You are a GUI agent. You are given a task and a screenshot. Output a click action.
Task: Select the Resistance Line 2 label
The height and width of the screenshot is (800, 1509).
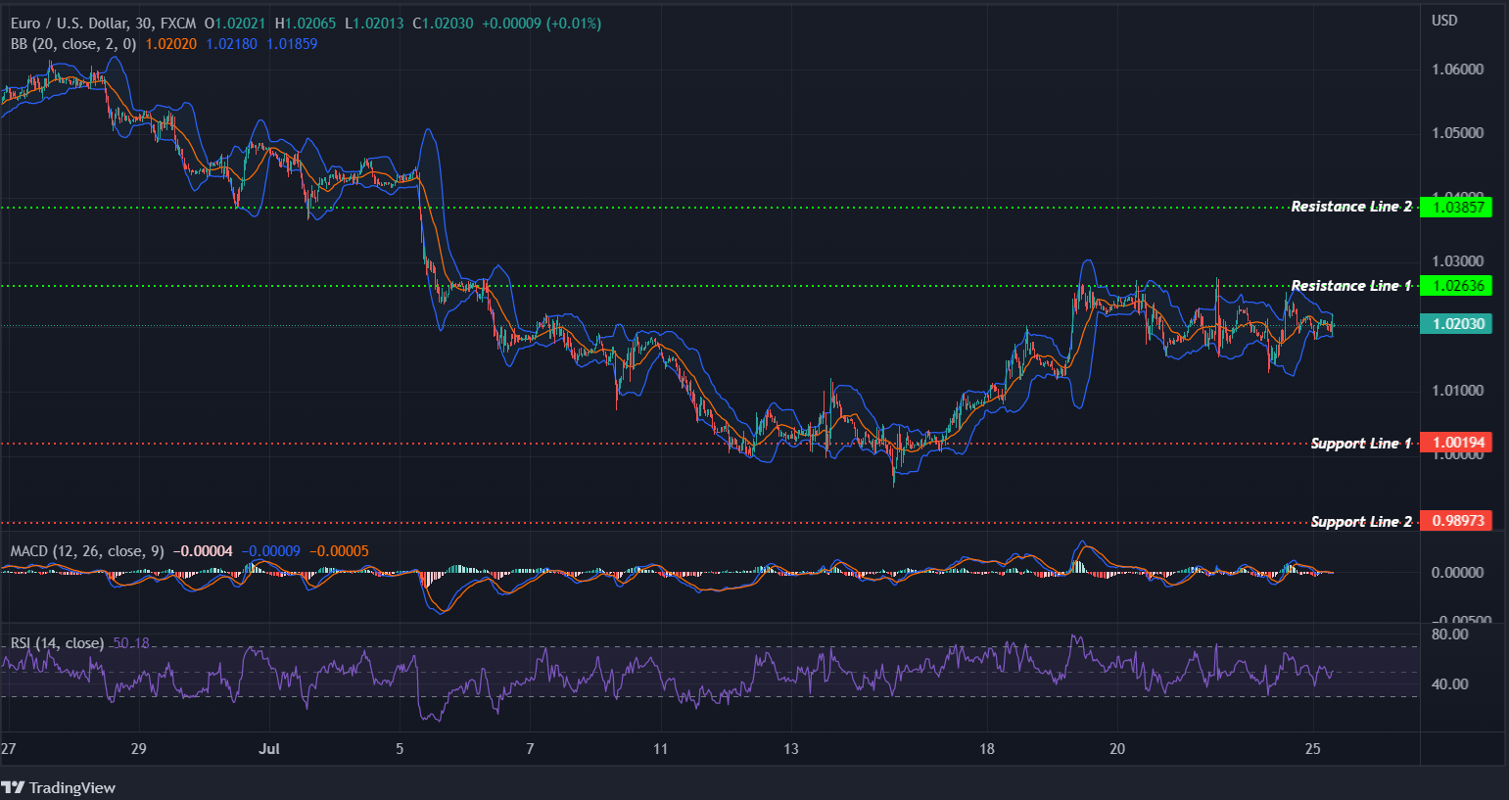pos(1350,207)
